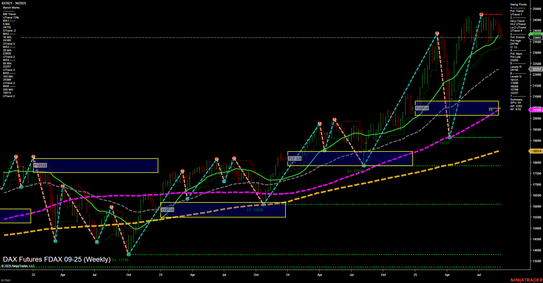Click the gold 18514 200-MA price marker
Viewport: 543px width, 283px height.
tap(536, 151)
